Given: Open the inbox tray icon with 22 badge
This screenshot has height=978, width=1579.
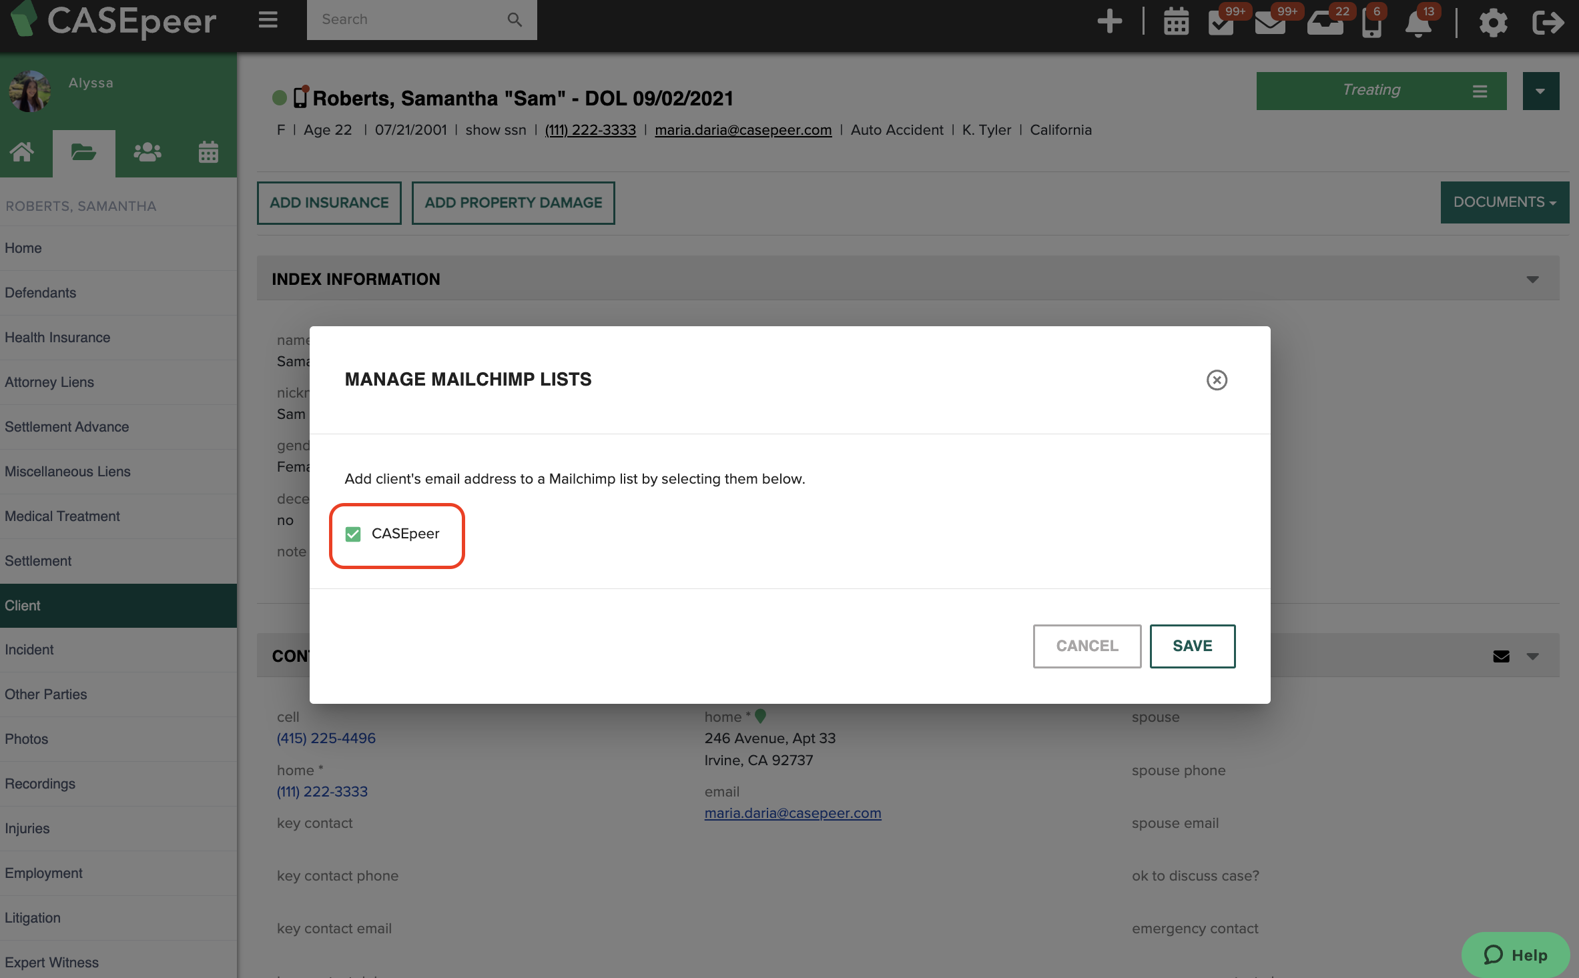Looking at the screenshot, I should pos(1325,23).
